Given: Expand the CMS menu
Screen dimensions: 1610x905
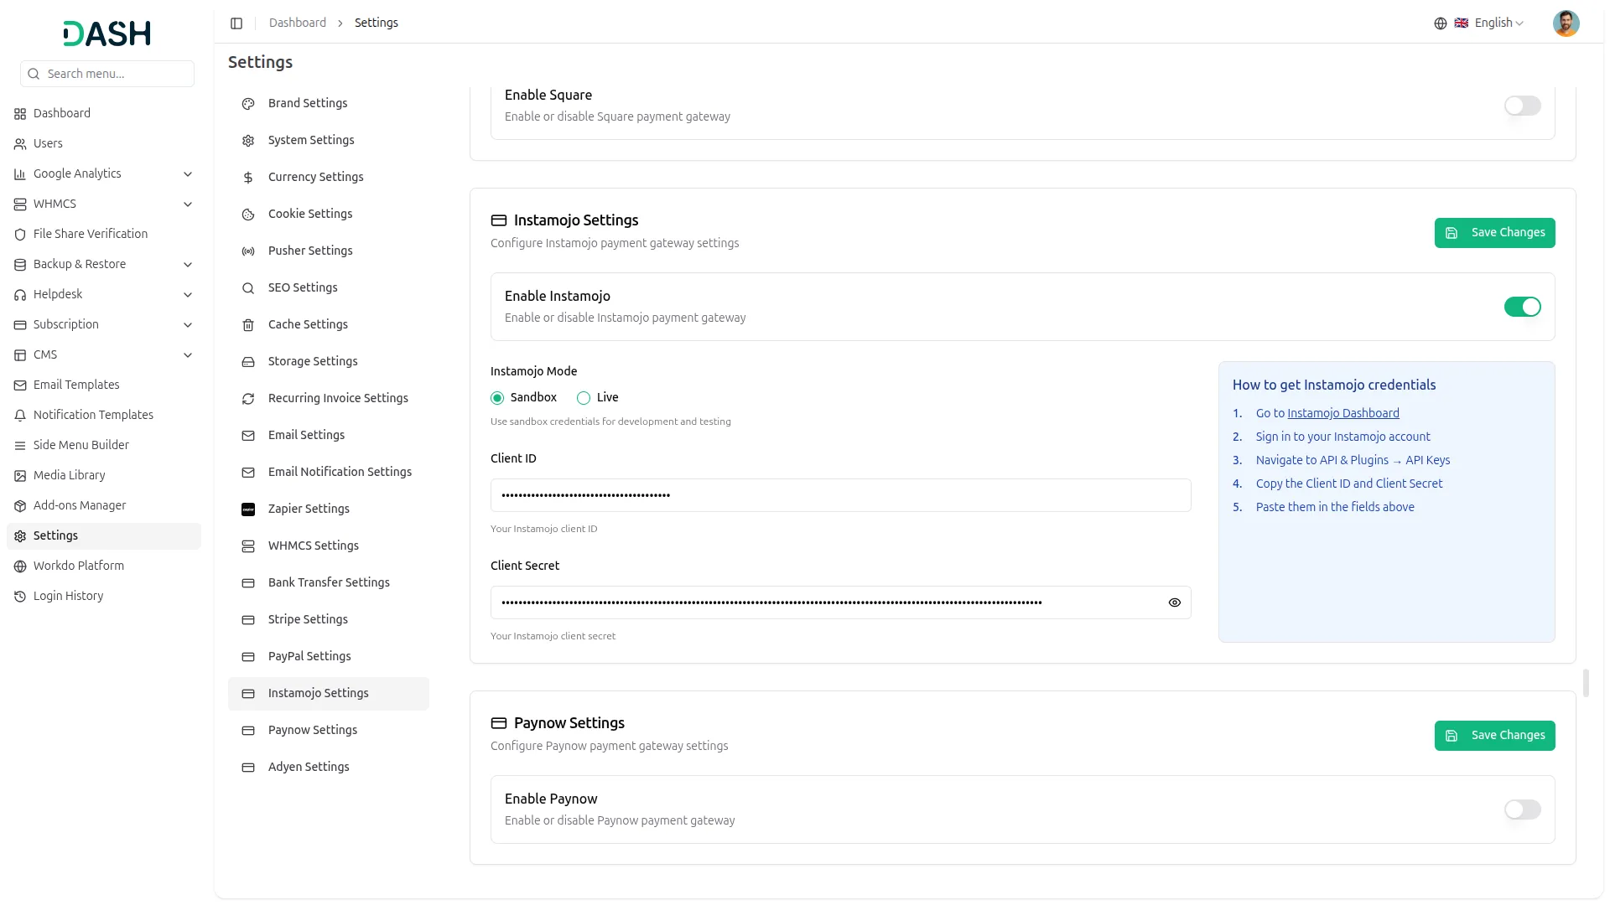Looking at the screenshot, I should 104,355.
